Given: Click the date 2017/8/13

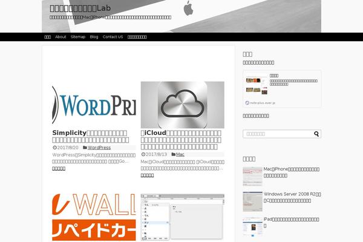Looking at the screenshot, I should click(x=156, y=154).
